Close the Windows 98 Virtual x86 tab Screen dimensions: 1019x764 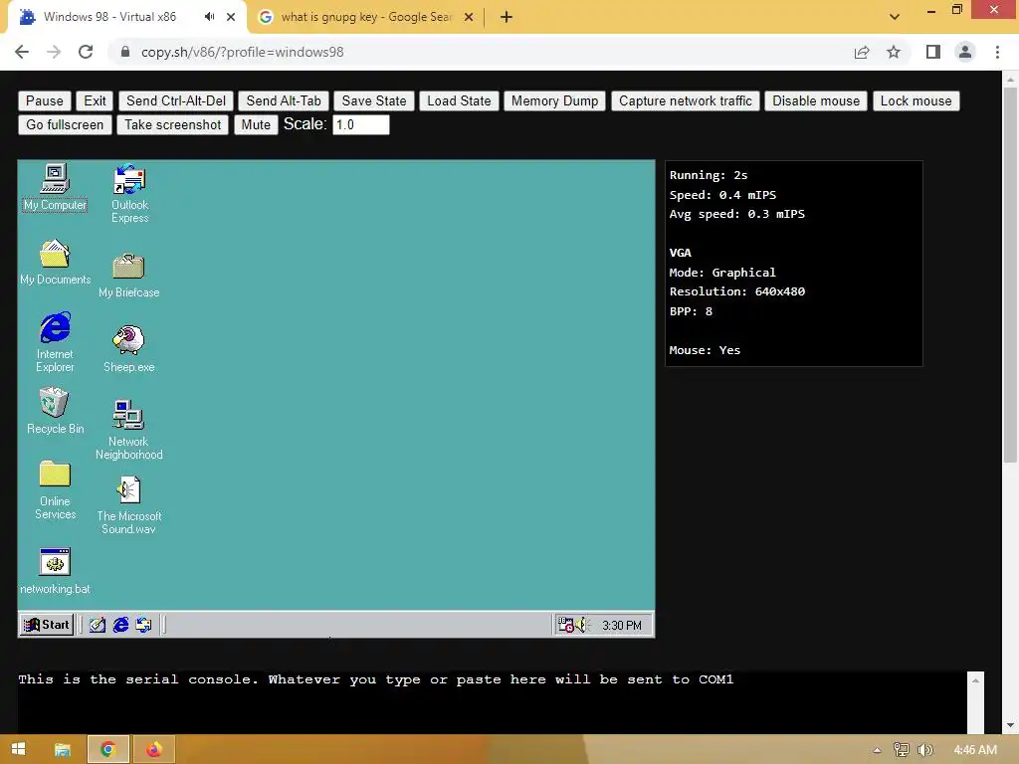coord(231,17)
